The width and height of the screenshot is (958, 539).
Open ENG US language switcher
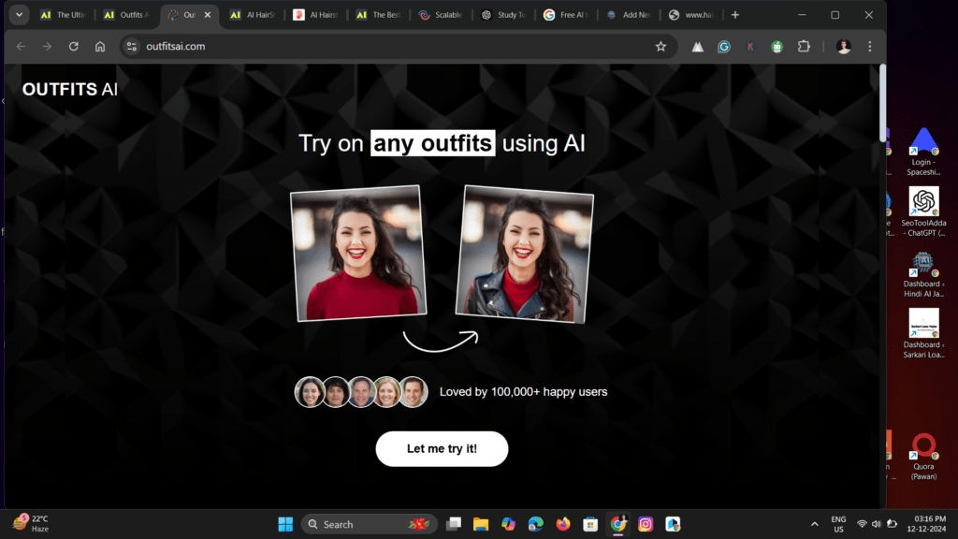[838, 524]
